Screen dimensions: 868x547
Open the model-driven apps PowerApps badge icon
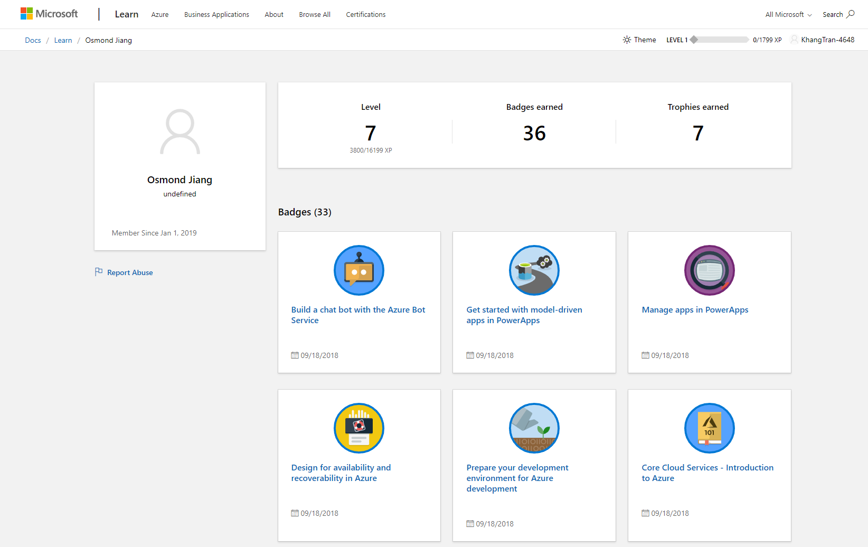click(534, 270)
